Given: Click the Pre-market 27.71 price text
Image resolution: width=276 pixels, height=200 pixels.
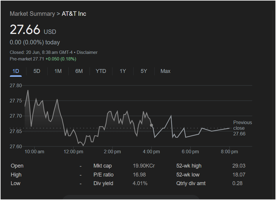Looking at the screenshot, I should [x=27, y=59].
